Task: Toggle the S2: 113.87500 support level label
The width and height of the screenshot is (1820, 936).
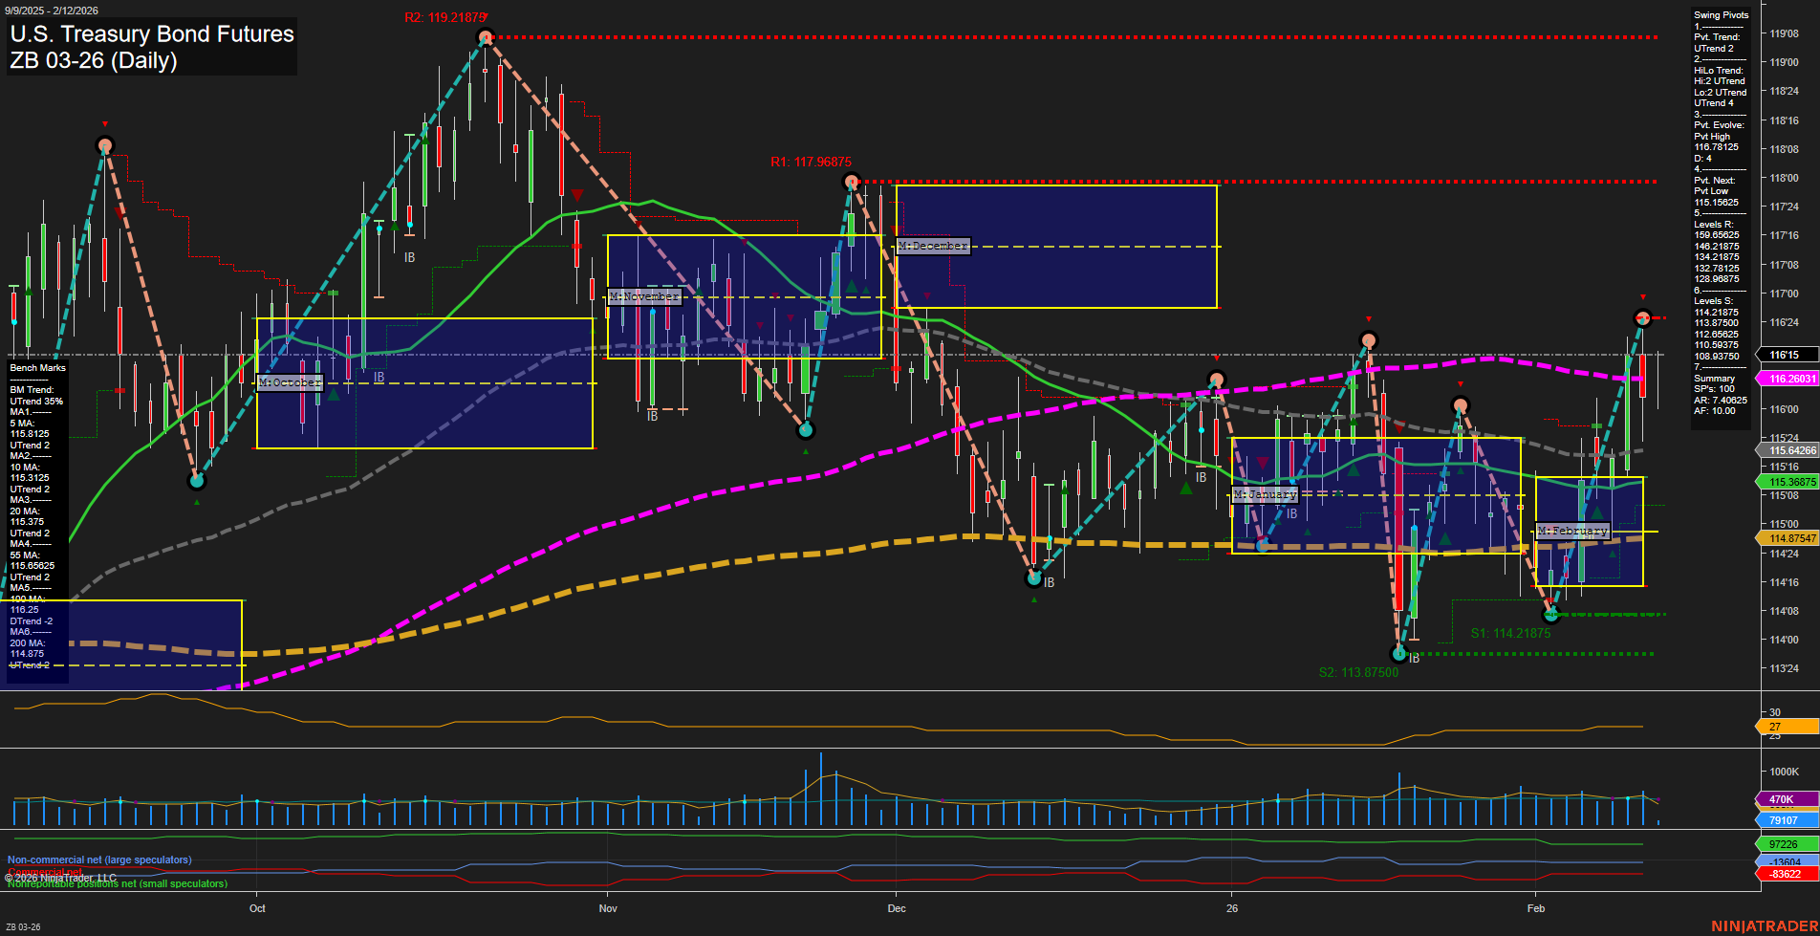Action: pyautogui.click(x=1357, y=672)
